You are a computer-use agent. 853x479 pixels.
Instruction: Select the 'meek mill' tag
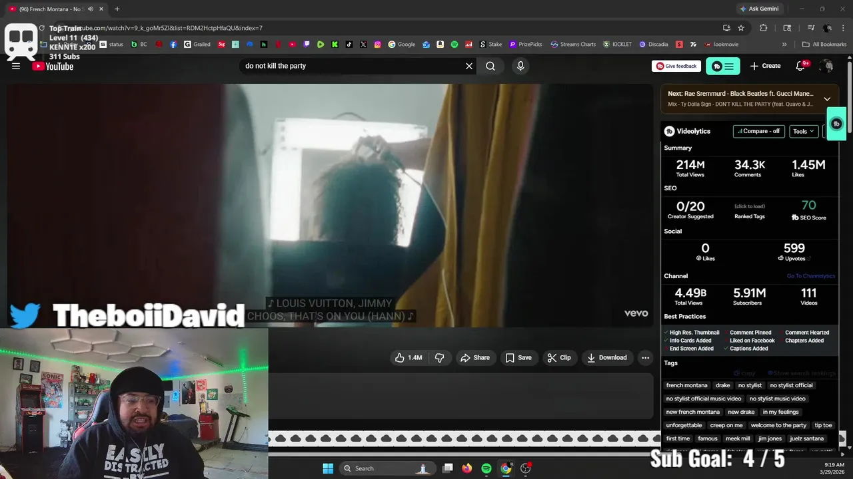coord(737,438)
